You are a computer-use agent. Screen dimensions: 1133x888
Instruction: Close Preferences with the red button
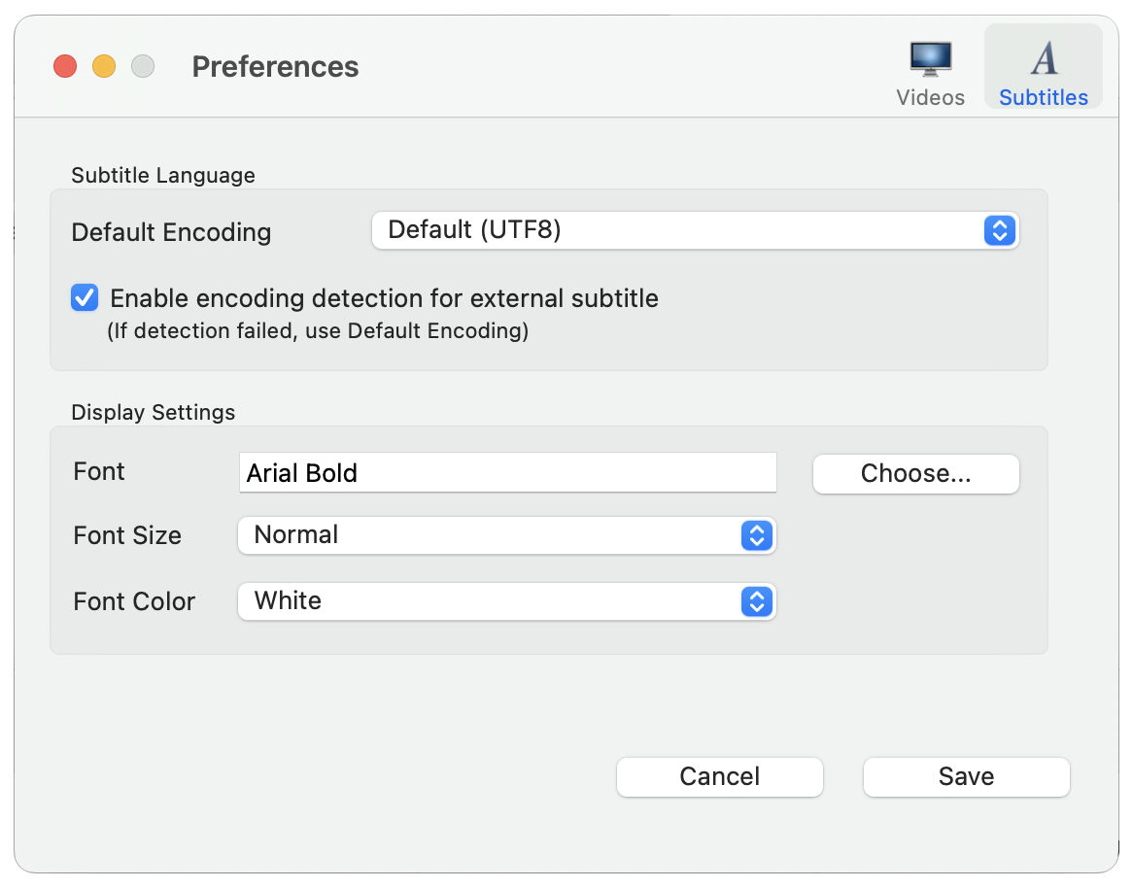(x=65, y=67)
